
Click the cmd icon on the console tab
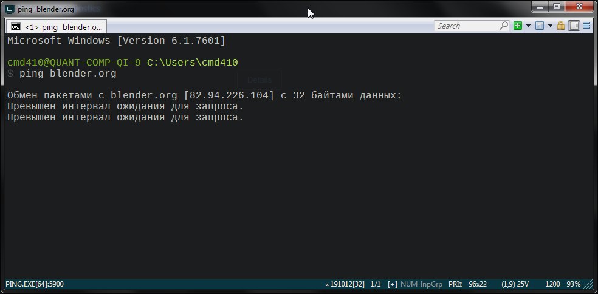coord(16,27)
